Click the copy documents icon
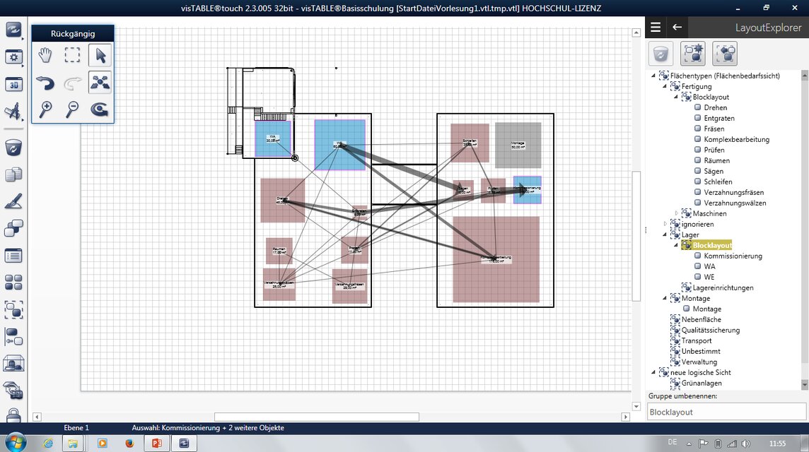The width and height of the screenshot is (809, 452). pos(13,174)
